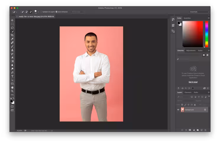Select the Gradient tool
Image resolution: width=220 pixels, height=144 pixels.
click(12, 61)
